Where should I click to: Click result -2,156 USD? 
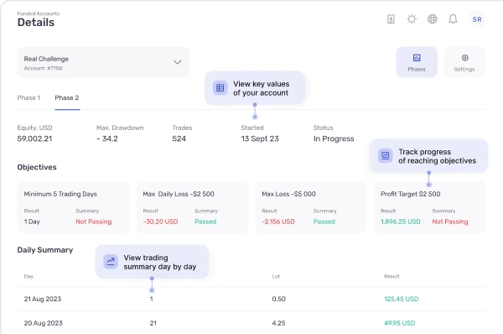point(278,222)
